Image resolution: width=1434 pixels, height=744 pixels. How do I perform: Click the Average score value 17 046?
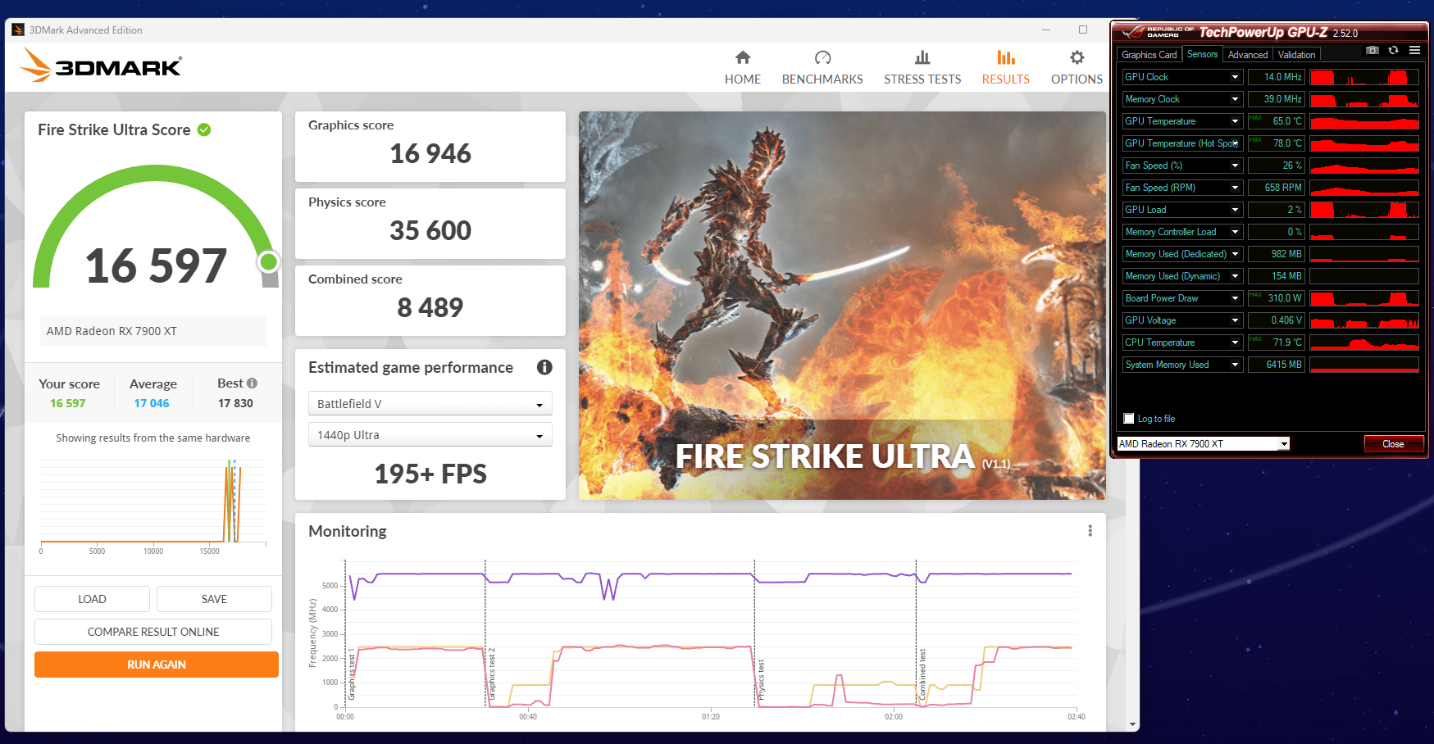pyautogui.click(x=152, y=403)
